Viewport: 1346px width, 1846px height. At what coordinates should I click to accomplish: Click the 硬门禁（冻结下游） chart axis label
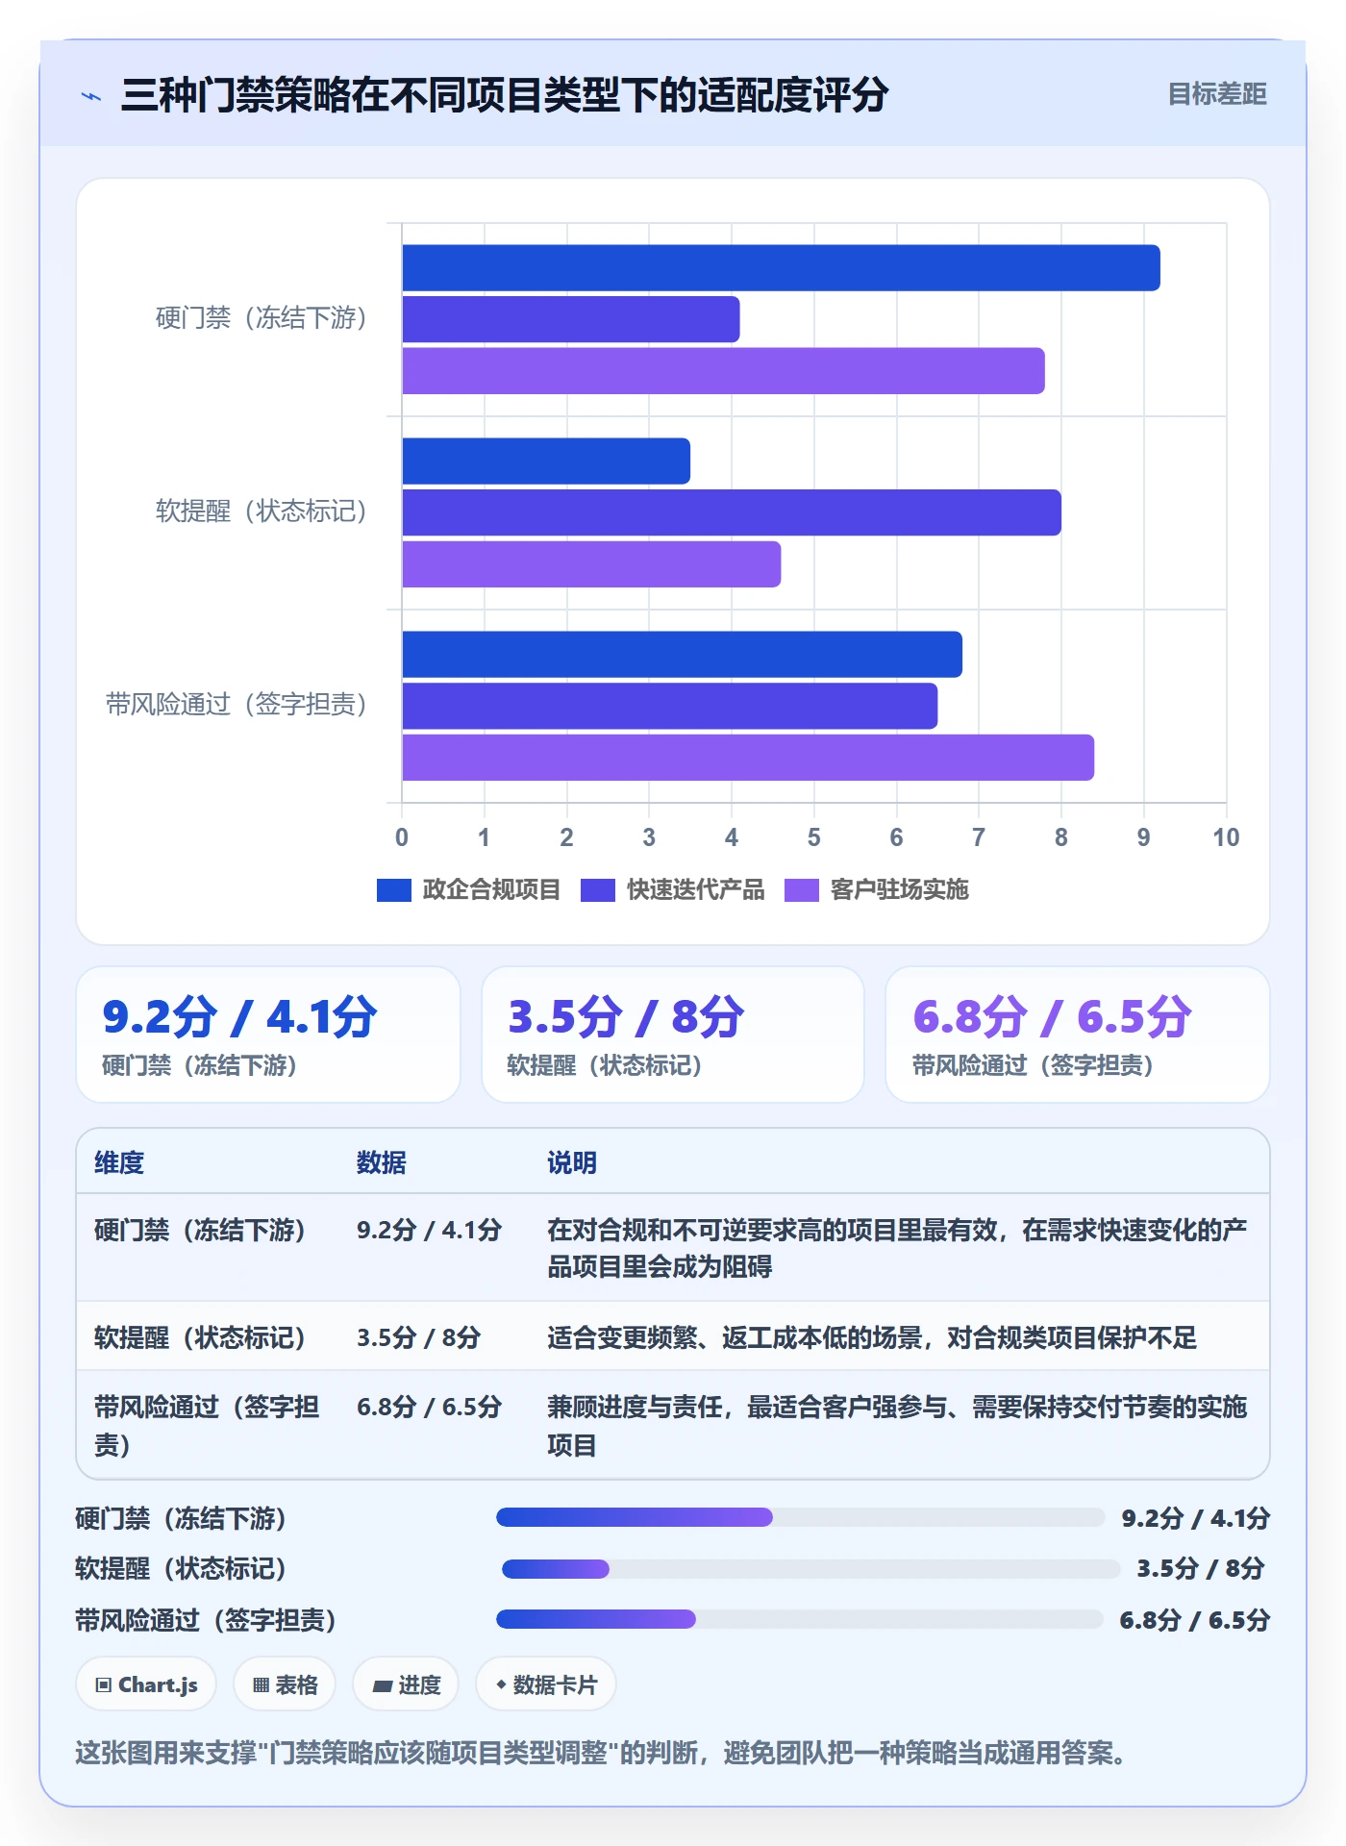[261, 318]
